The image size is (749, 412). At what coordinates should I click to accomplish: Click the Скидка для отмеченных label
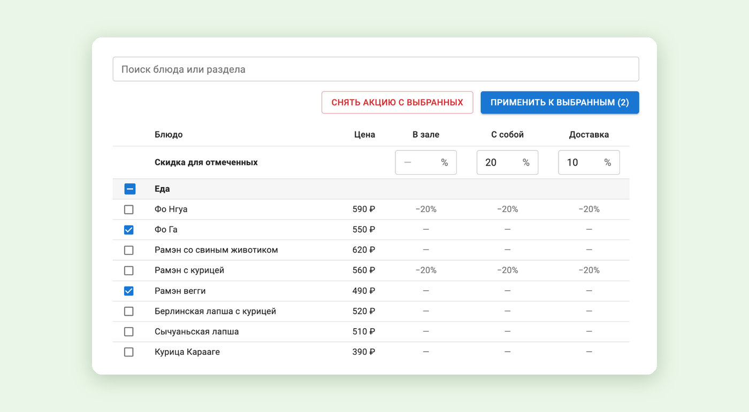tap(206, 162)
